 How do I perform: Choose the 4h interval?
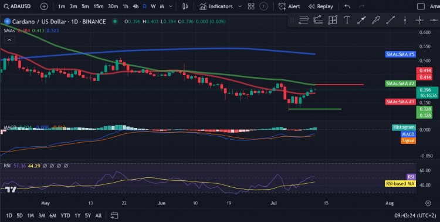point(136,6)
